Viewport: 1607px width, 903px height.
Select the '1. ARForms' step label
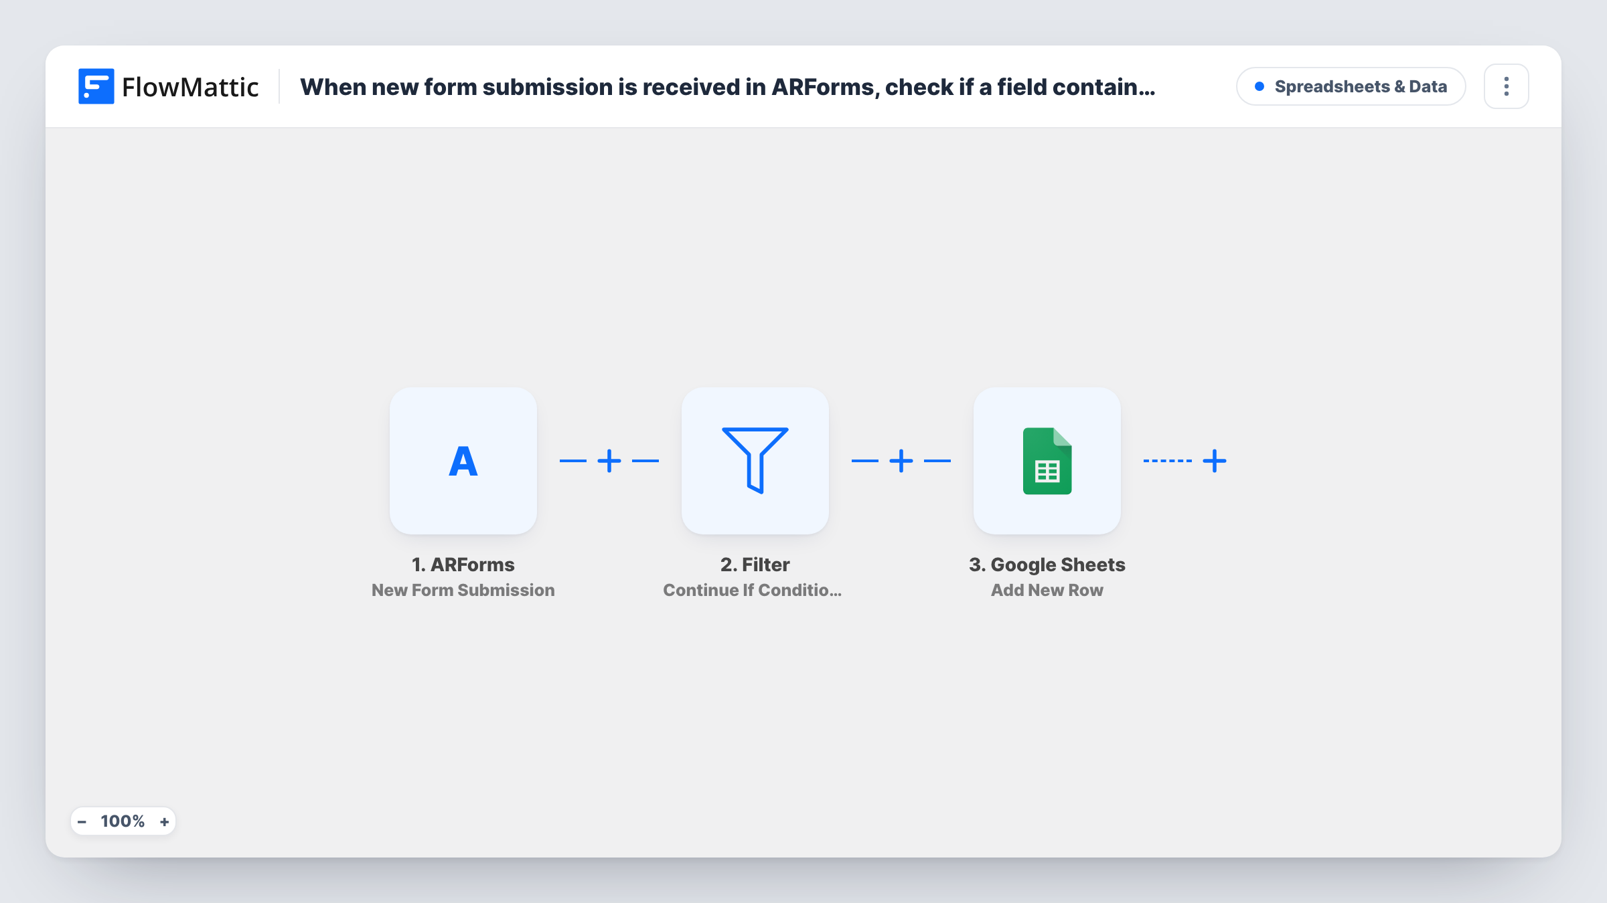coord(463,565)
